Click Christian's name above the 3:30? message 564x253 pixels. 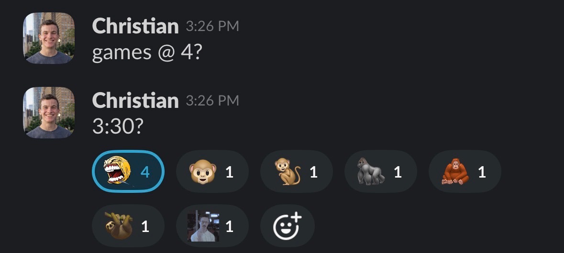coord(135,101)
